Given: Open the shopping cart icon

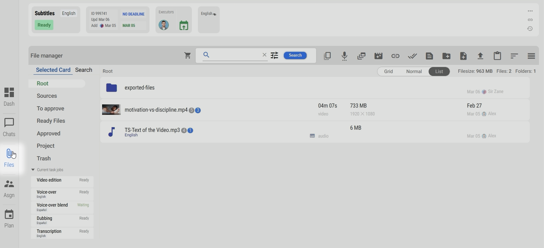Looking at the screenshot, I should (187, 56).
